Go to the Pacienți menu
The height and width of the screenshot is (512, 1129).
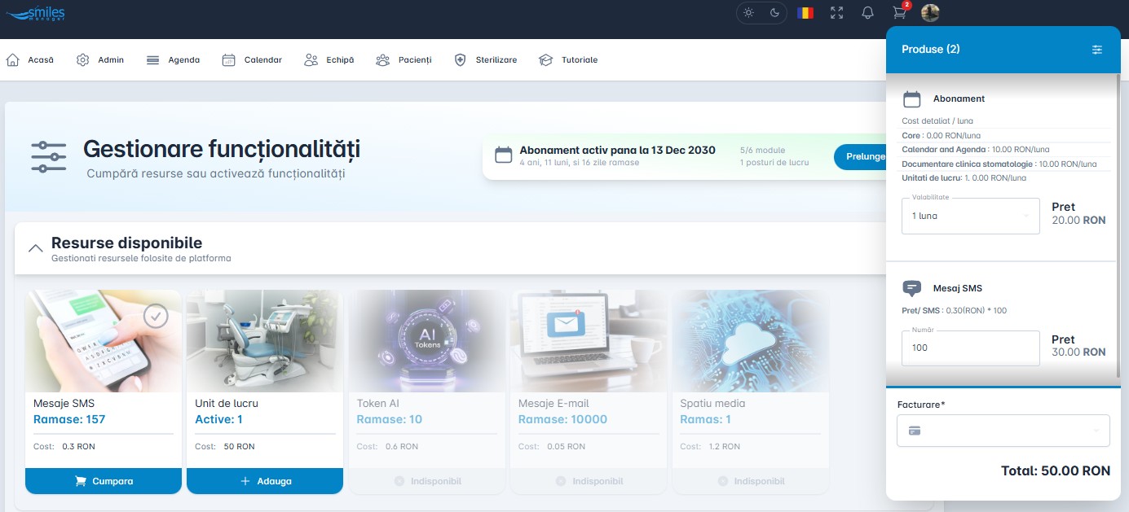pos(405,59)
